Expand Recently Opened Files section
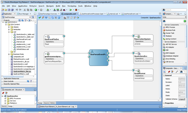Image resolution: width=188 pixels, height=113 pixels. tap(2, 84)
